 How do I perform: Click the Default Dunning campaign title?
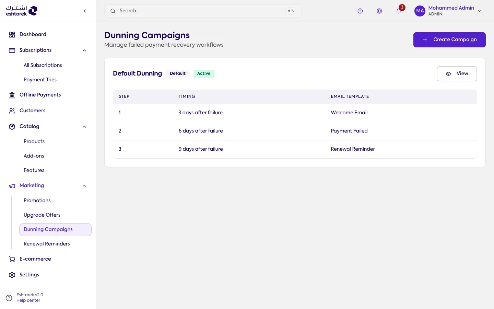click(x=137, y=73)
